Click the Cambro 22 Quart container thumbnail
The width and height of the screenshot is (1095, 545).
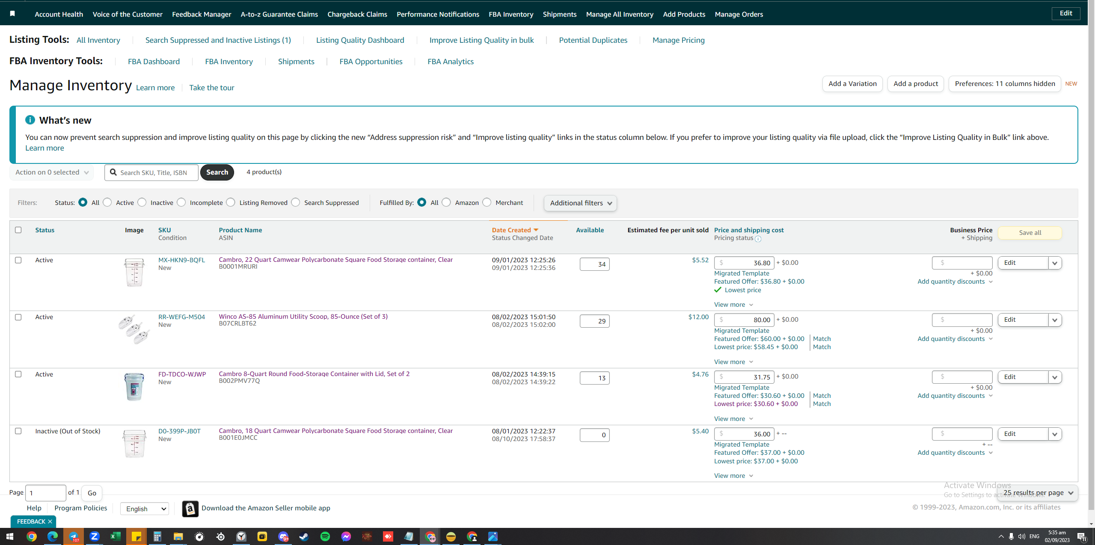[x=134, y=272]
